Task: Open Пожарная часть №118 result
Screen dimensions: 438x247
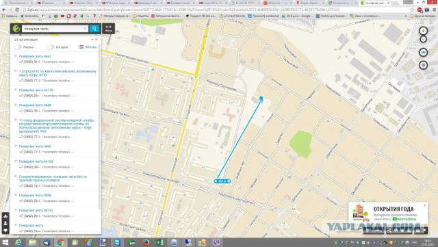Action: click(36, 90)
